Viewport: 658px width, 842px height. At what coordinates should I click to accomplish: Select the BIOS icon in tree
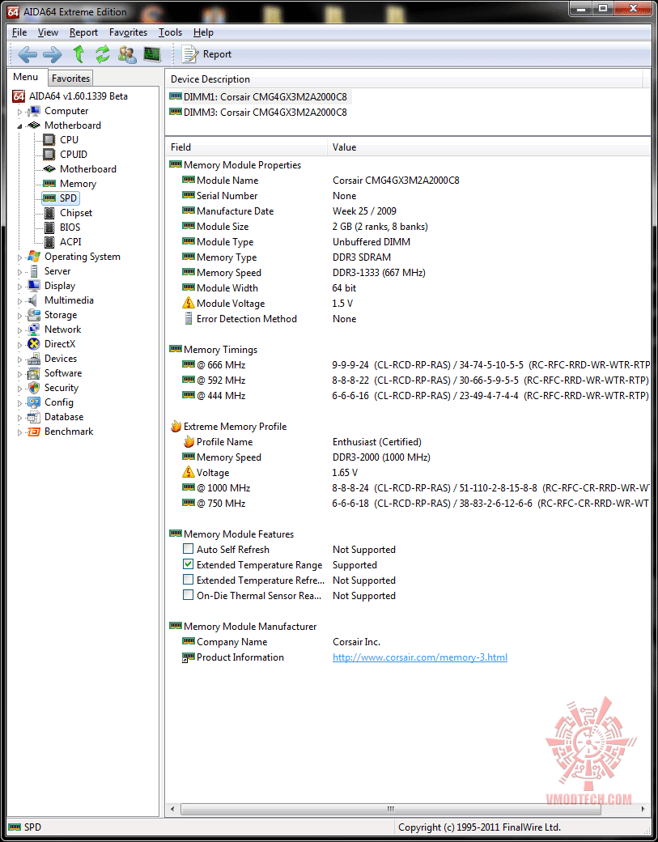pyautogui.click(x=49, y=228)
